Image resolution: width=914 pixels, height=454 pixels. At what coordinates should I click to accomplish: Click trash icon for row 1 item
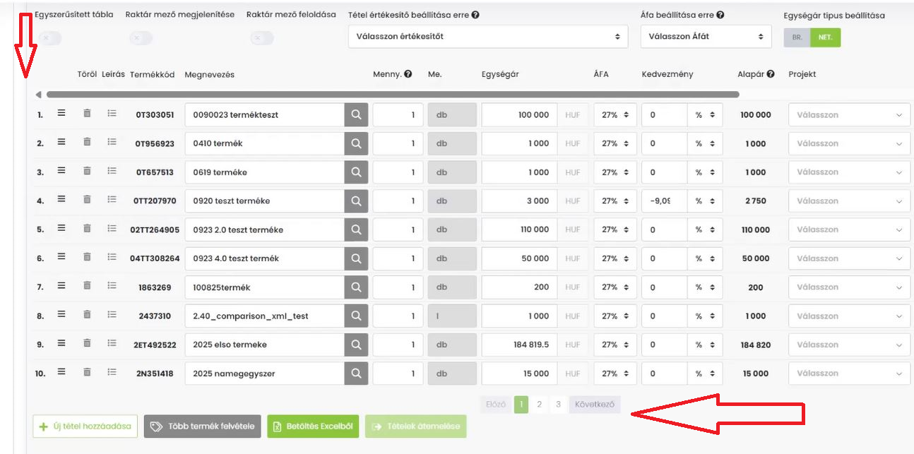pos(87,113)
